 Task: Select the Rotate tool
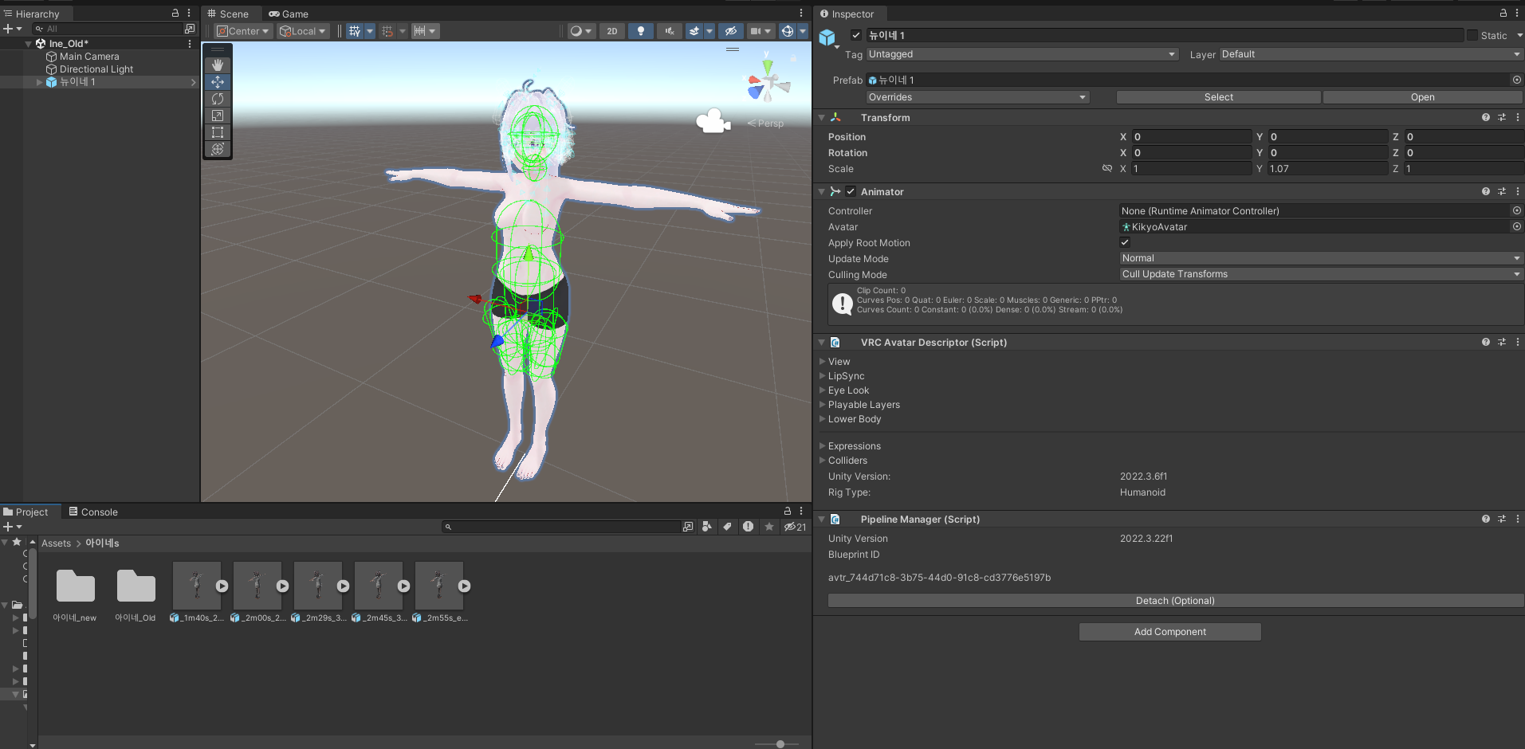coord(218,99)
